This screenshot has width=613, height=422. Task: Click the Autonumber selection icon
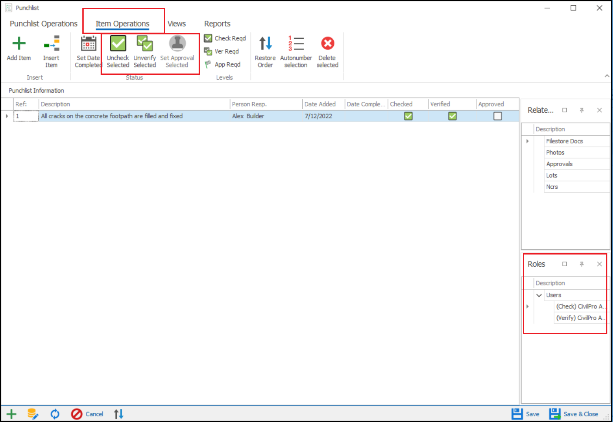[x=296, y=44]
